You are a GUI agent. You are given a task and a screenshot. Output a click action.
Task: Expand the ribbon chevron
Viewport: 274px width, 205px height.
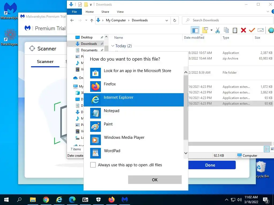pyautogui.click(x=268, y=11)
